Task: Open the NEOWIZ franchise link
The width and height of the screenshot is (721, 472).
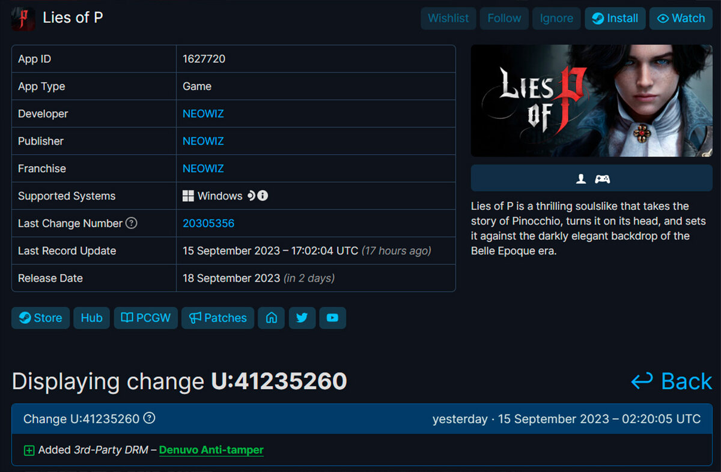Action: pyautogui.click(x=203, y=169)
